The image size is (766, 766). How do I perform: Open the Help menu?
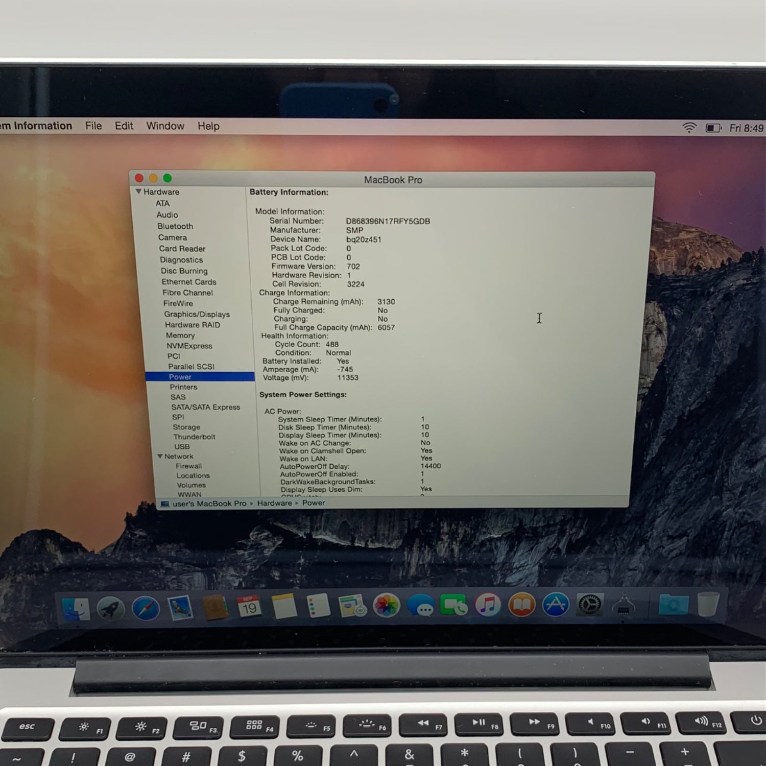[x=208, y=126]
